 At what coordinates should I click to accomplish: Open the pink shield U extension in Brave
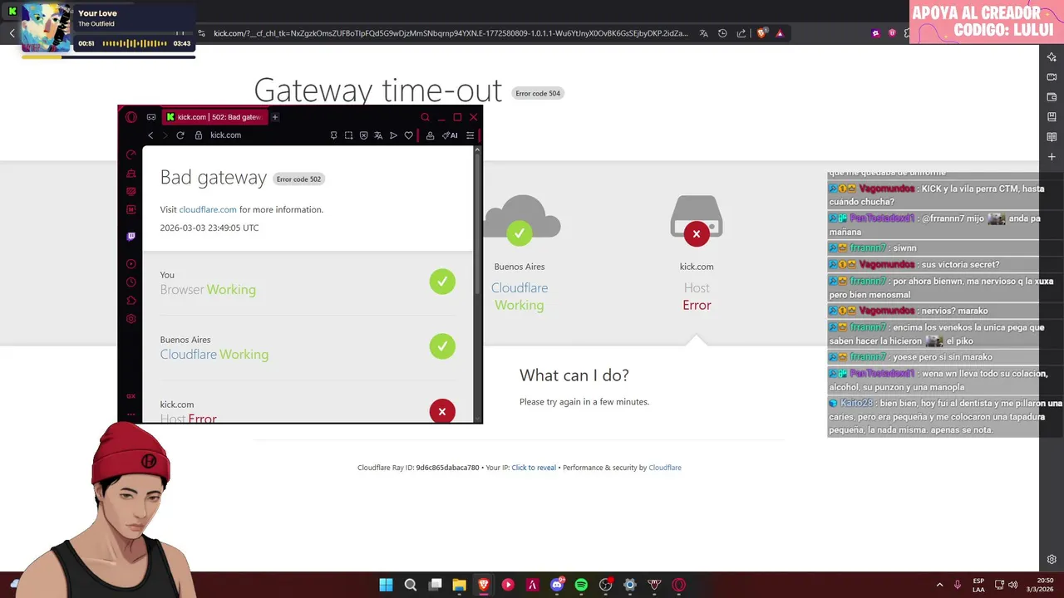click(x=892, y=33)
